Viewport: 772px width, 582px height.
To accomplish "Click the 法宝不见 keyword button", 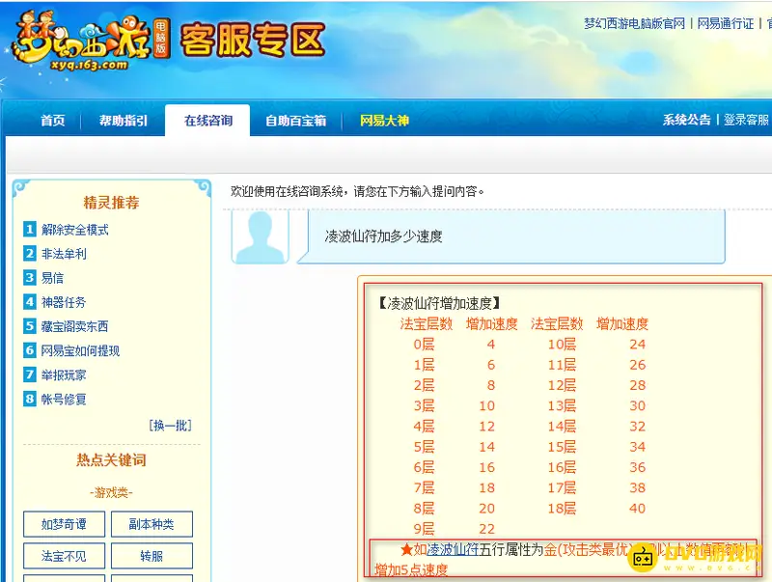I will 64,556.
